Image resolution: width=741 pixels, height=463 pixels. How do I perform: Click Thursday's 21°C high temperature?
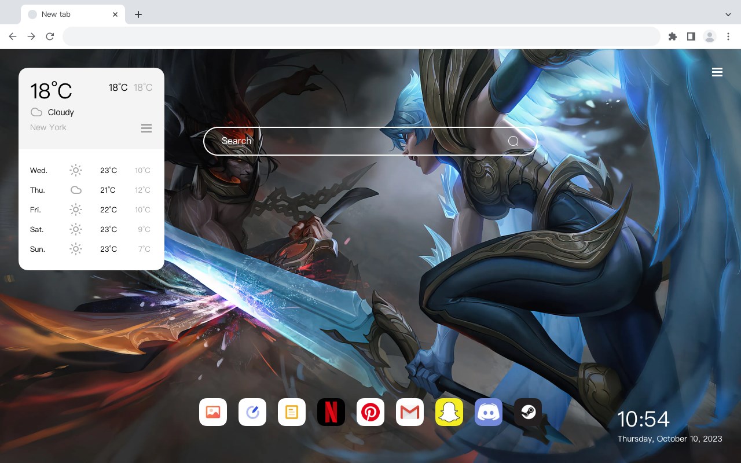pyautogui.click(x=108, y=190)
